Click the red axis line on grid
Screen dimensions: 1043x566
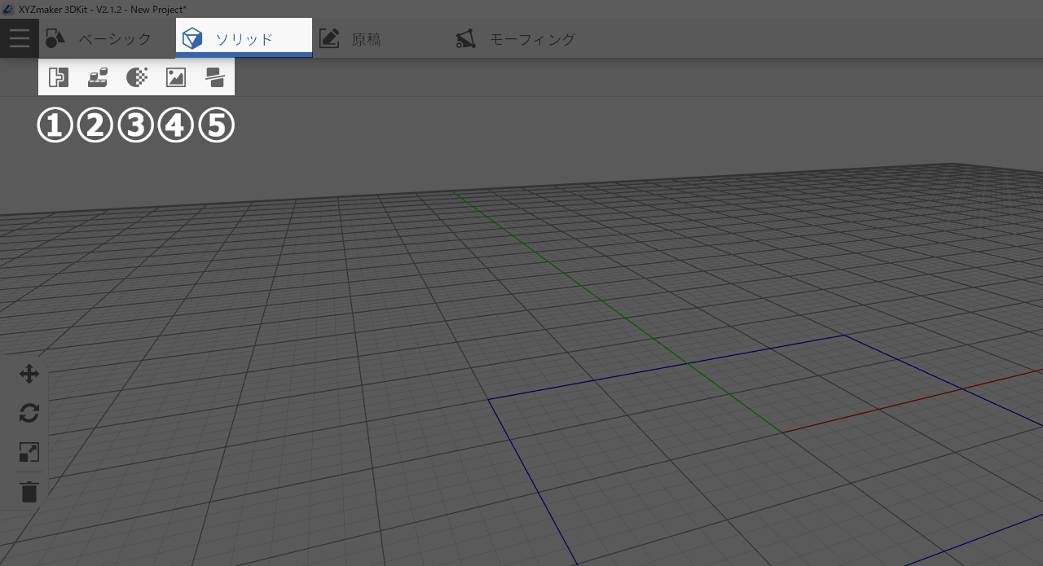point(896,406)
